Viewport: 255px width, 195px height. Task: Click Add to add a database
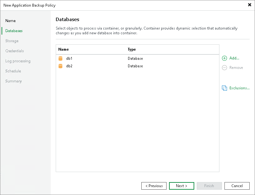point(234,58)
